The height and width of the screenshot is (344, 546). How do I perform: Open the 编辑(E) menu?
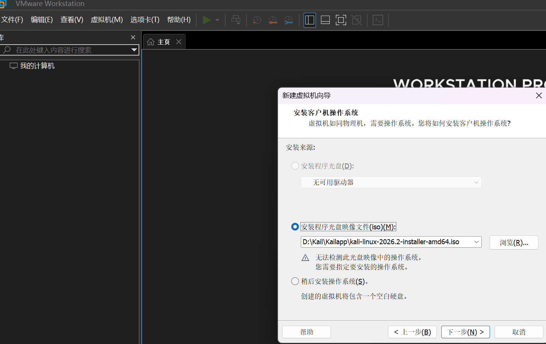point(42,20)
